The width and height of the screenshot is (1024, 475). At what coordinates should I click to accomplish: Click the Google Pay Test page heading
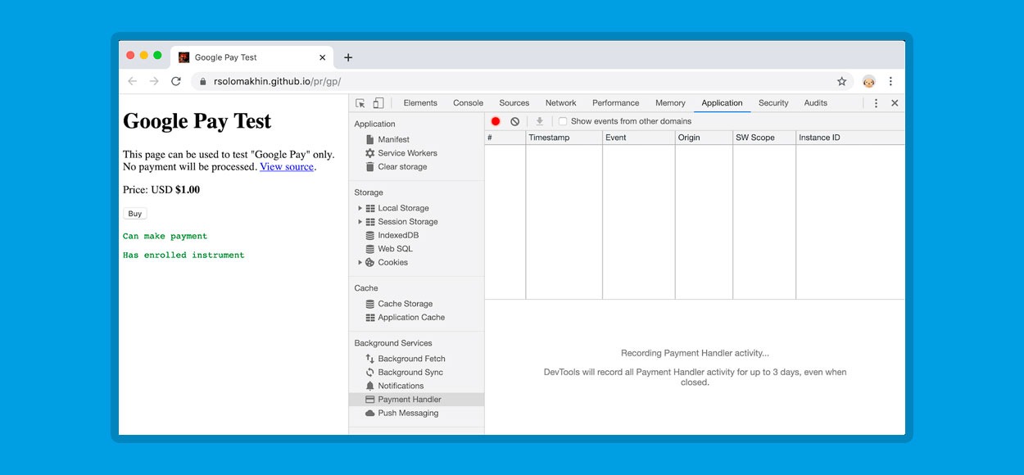[197, 121]
